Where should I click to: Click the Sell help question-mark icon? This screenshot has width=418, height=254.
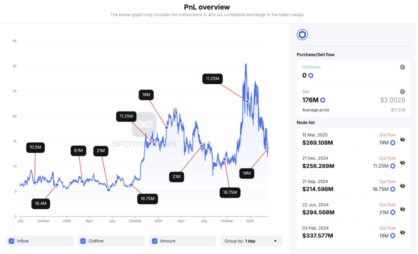pyautogui.click(x=402, y=92)
